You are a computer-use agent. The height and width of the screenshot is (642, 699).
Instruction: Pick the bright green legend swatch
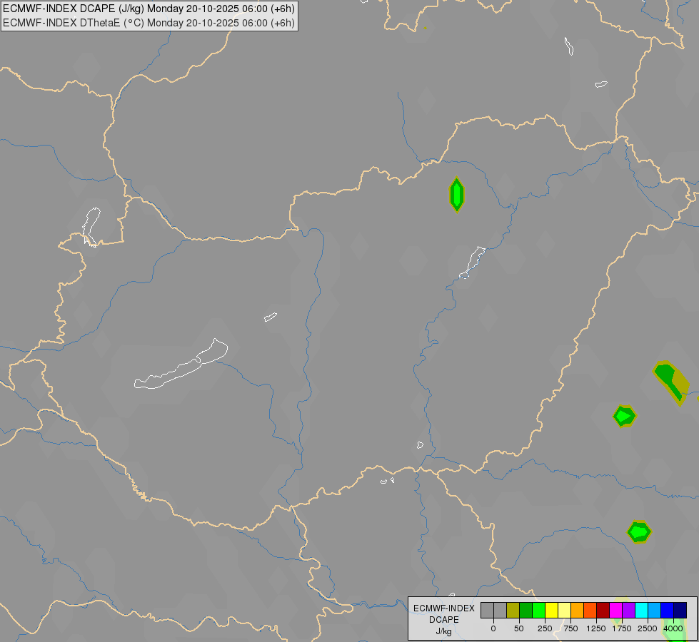pos(539,610)
